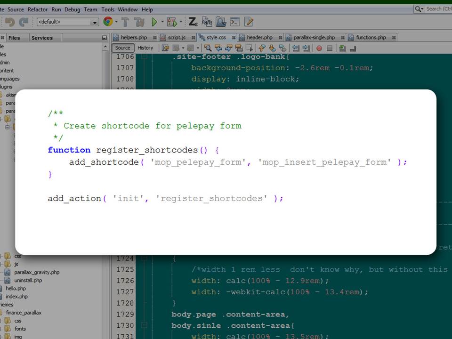Toggle highlight search in editor toolbar
The image size is (452, 339).
pos(239,48)
